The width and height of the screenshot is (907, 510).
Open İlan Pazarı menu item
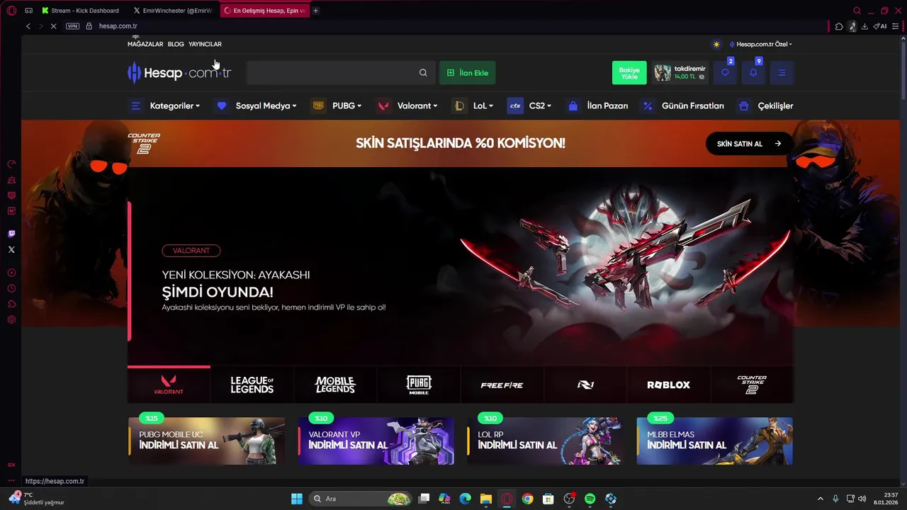597,106
